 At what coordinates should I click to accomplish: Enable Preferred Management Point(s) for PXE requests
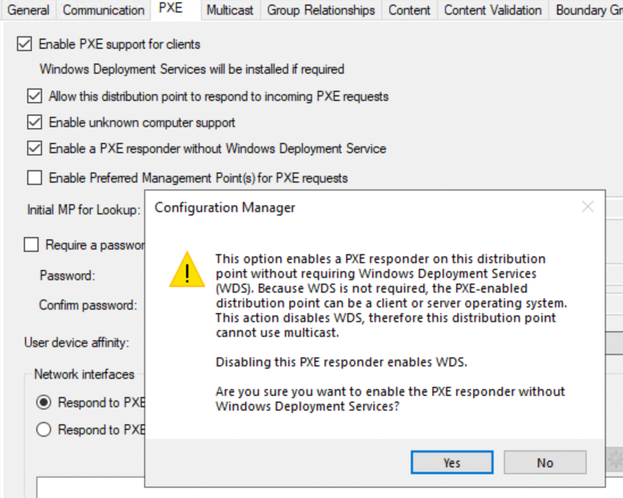point(35,178)
